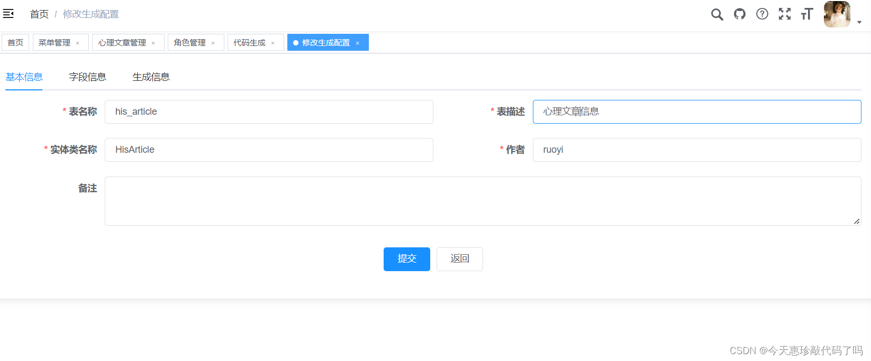This screenshot has height=361, width=871.
Task: Focus the 实体类名称 field containing HisArticle
Action: [269, 150]
